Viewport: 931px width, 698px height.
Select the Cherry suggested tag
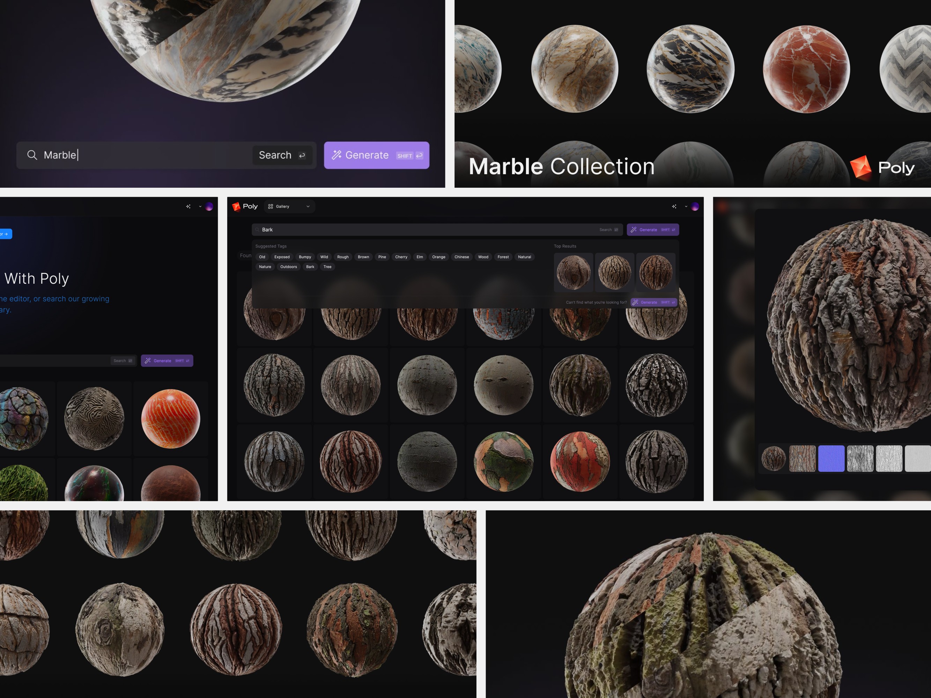(401, 257)
